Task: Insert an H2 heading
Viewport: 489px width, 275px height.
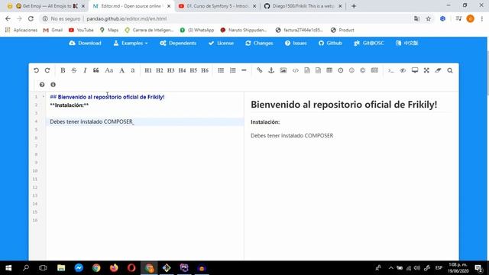Action: coord(160,70)
